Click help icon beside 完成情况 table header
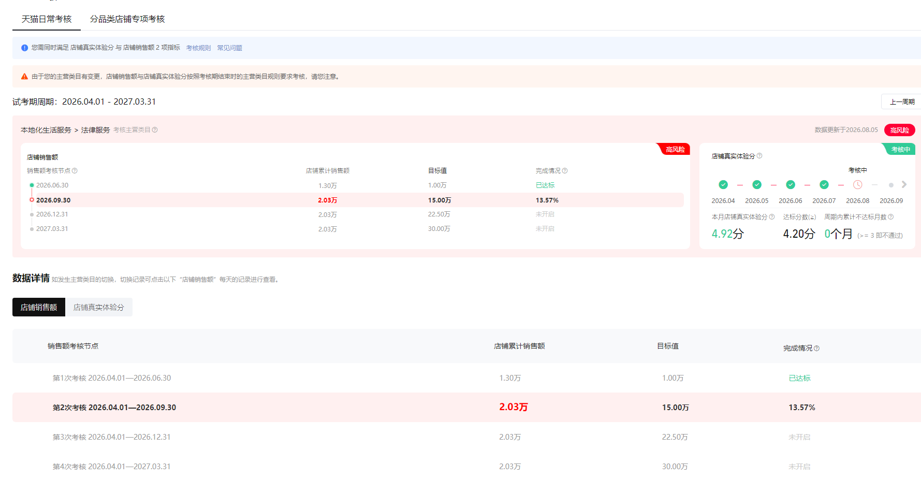The height and width of the screenshot is (478, 921). coord(817,349)
